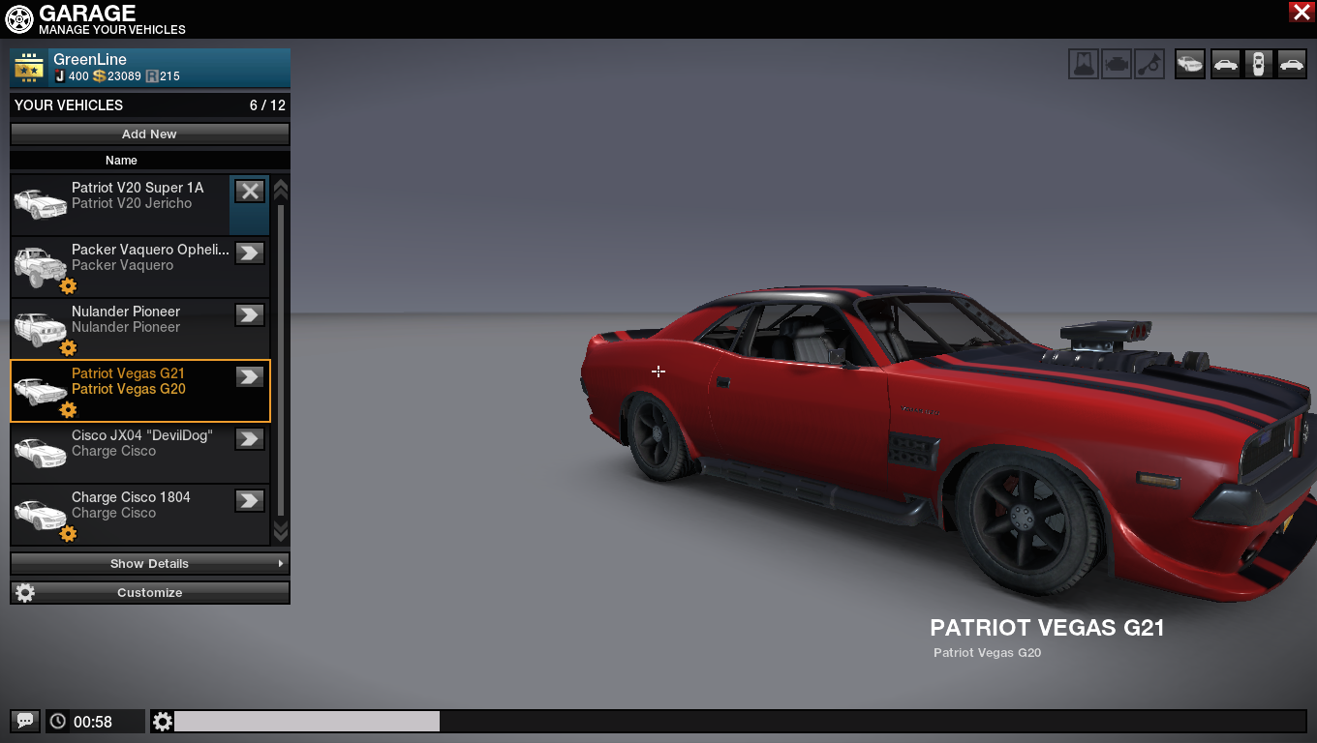Click the GreenLine player rank badge

pyautogui.click(x=30, y=68)
